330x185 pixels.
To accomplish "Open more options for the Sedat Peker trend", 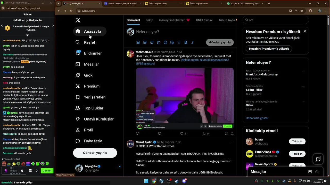I will point(304,87).
